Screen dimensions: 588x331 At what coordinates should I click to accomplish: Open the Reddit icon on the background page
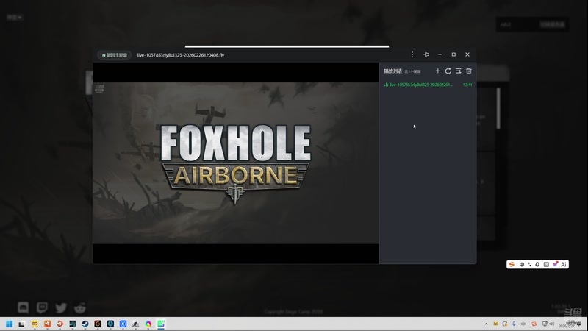(x=80, y=308)
